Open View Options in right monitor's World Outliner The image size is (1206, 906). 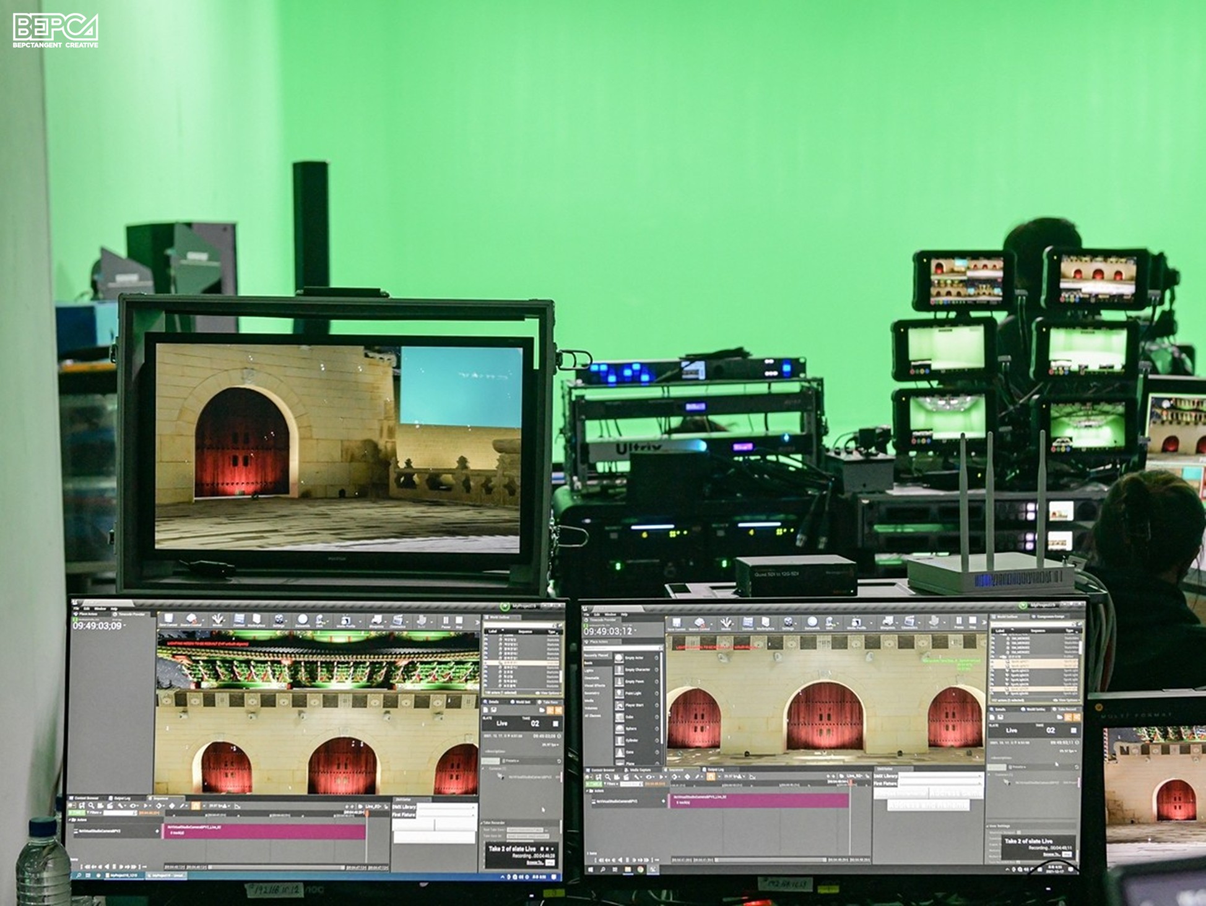[x=1067, y=700]
